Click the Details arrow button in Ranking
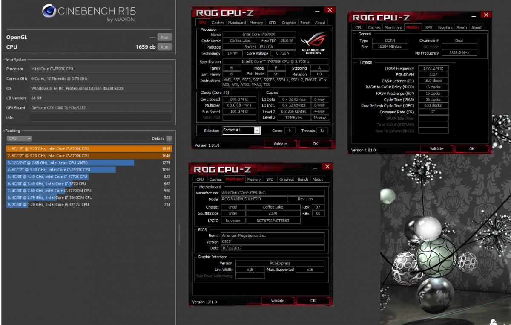 coord(169,139)
